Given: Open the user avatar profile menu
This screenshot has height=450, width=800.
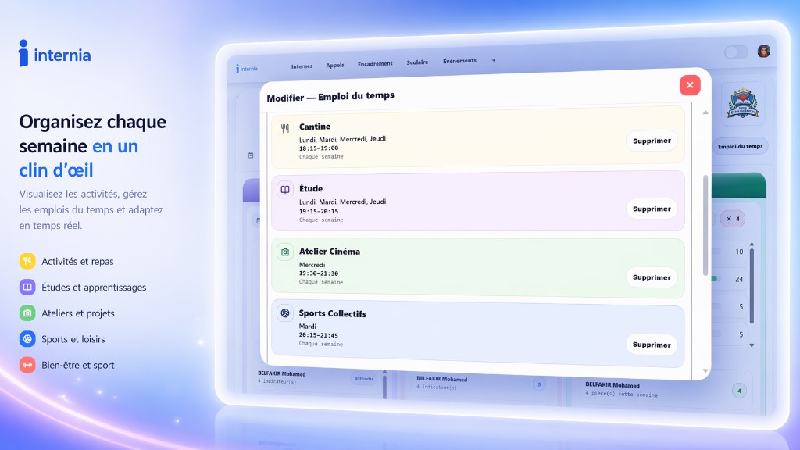Looking at the screenshot, I should click(764, 51).
